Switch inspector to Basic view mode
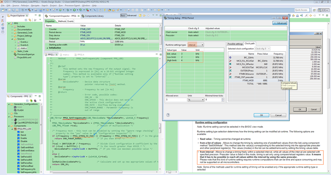 (123, 16)
